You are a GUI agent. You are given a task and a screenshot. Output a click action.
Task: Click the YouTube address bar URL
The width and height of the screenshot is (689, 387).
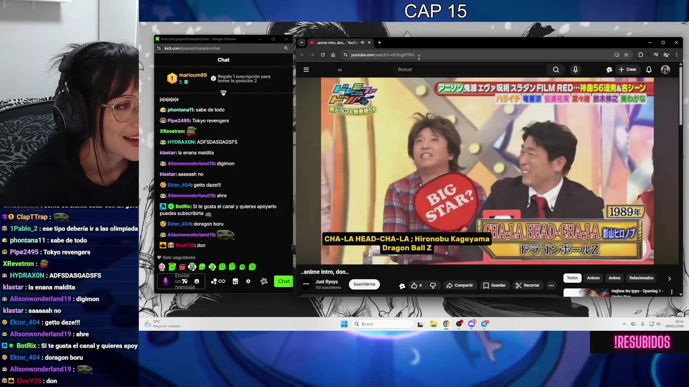pyautogui.click(x=382, y=55)
